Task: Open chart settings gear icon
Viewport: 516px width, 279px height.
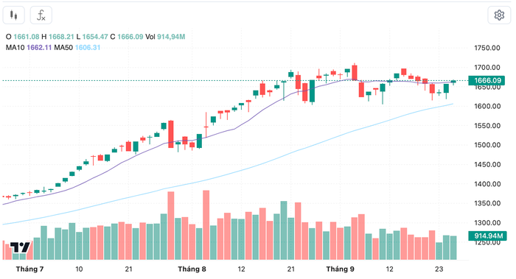Action: click(x=499, y=15)
